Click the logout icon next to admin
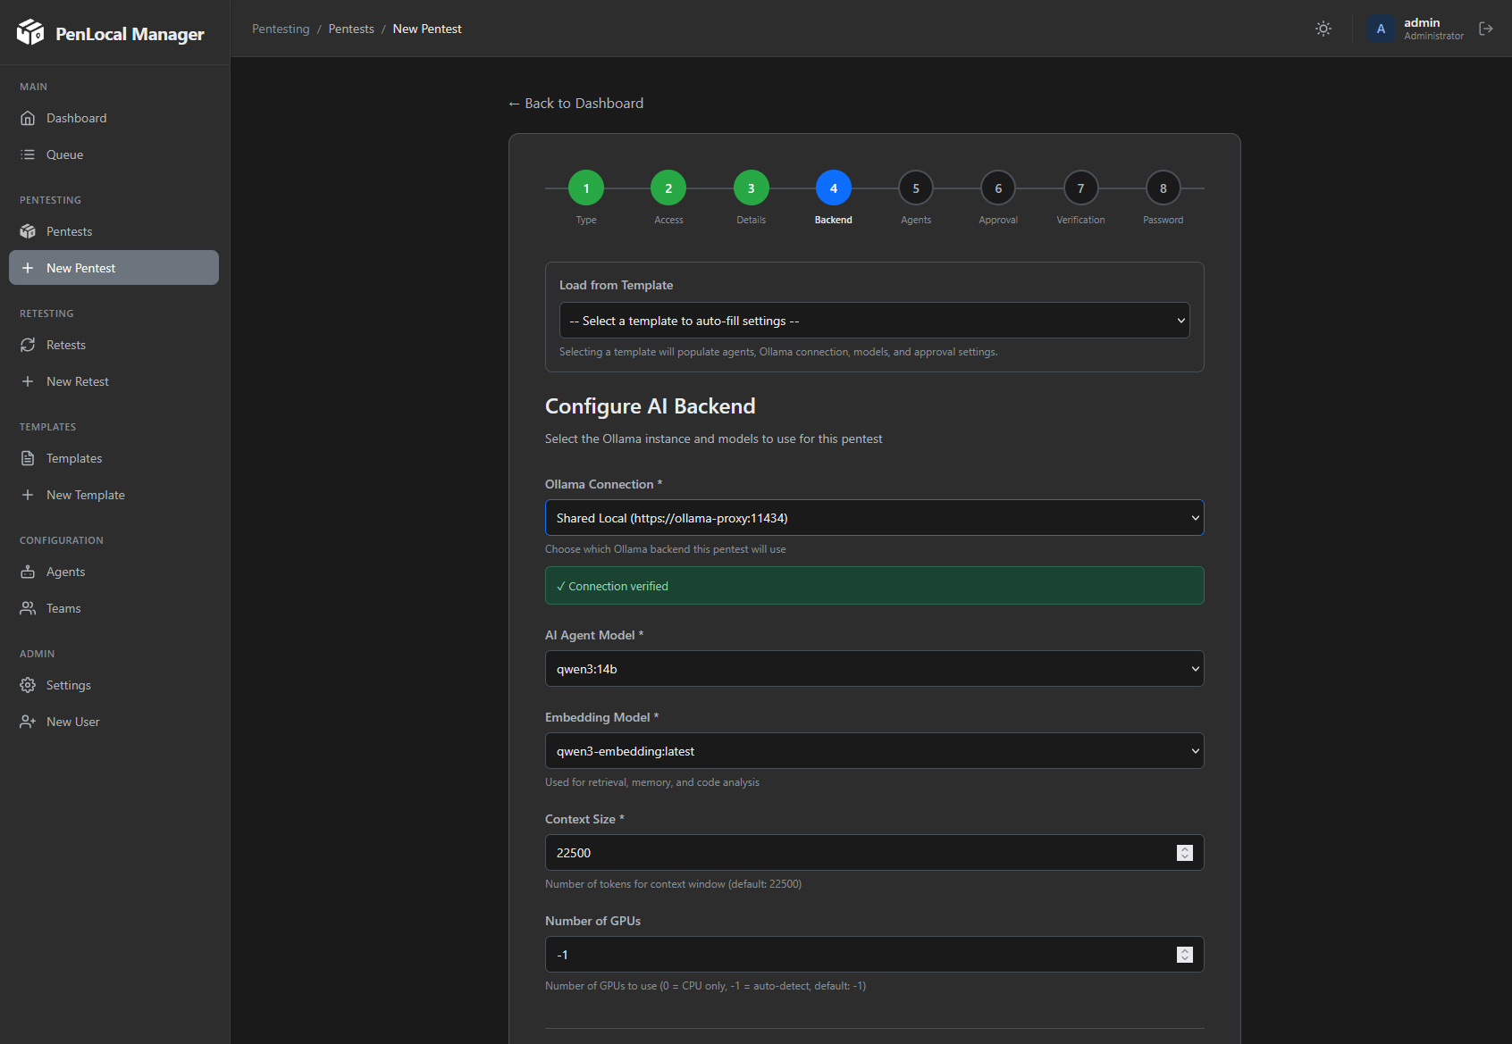Screen dimensions: 1512x1044 click(1486, 29)
